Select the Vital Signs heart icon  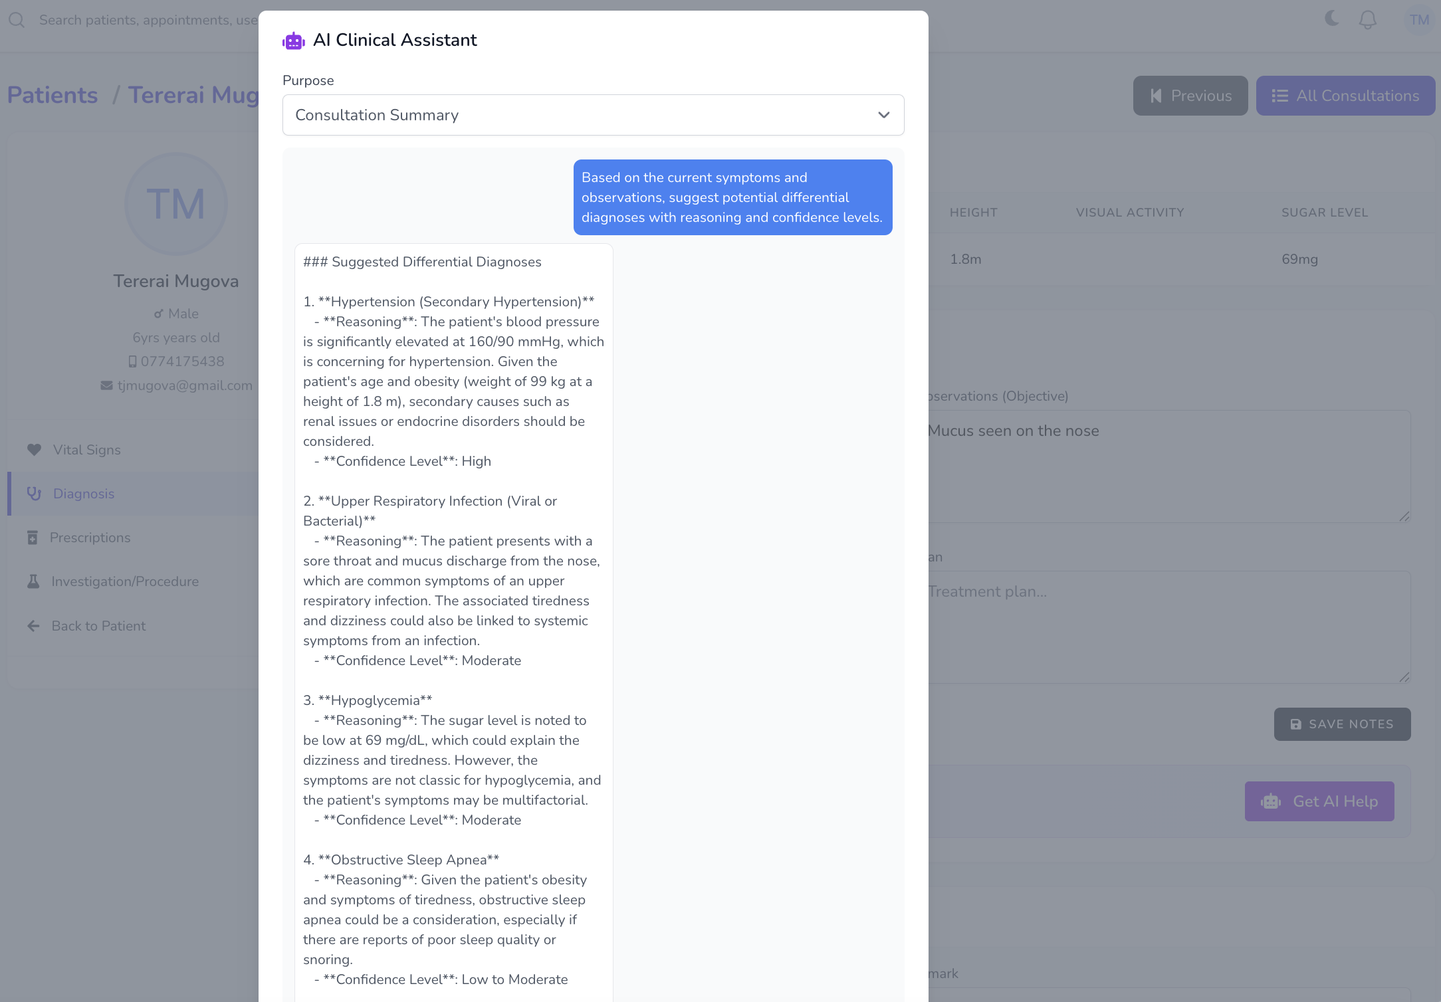pyautogui.click(x=35, y=450)
